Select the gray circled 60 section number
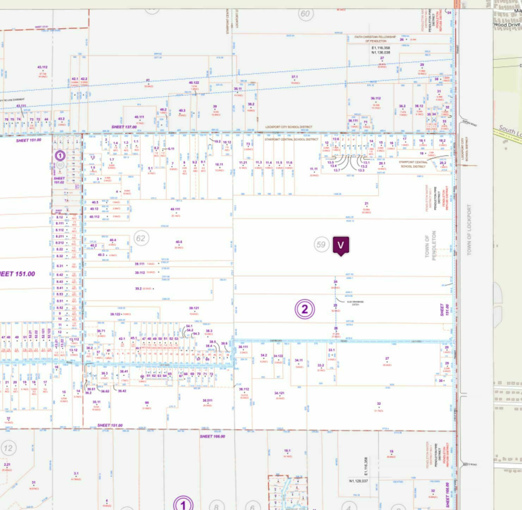 (306, 14)
